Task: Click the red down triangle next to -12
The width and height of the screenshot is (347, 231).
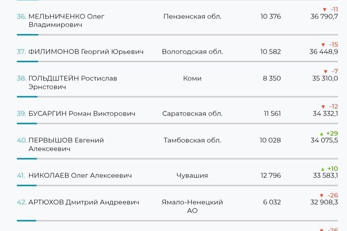Action: (x=323, y=107)
